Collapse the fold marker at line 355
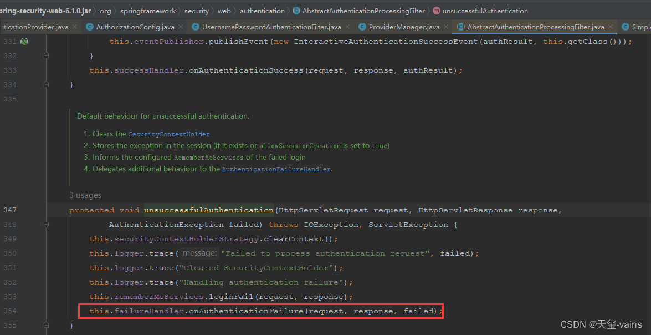Viewport: 651px width, 335px height. pyautogui.click(x=46, y=325)
